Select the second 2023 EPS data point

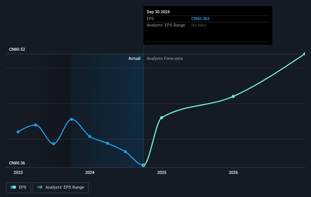36,125
